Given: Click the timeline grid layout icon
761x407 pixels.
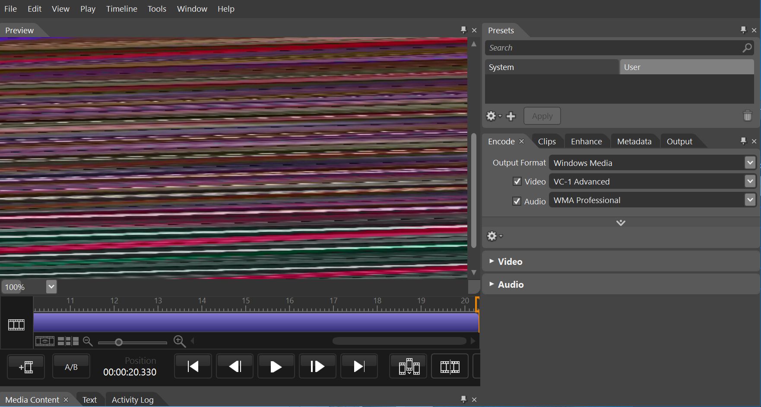Looking at the screenshot, I should point(68,341).
